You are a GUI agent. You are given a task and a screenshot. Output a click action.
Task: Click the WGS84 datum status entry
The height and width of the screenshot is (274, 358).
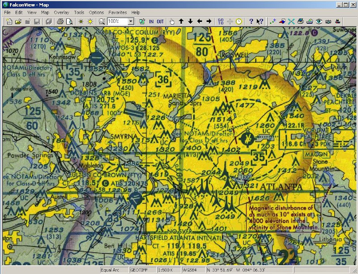click(x=193, y=270)
